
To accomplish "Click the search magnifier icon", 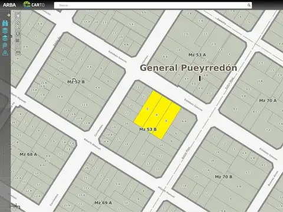I will (249, 5).
